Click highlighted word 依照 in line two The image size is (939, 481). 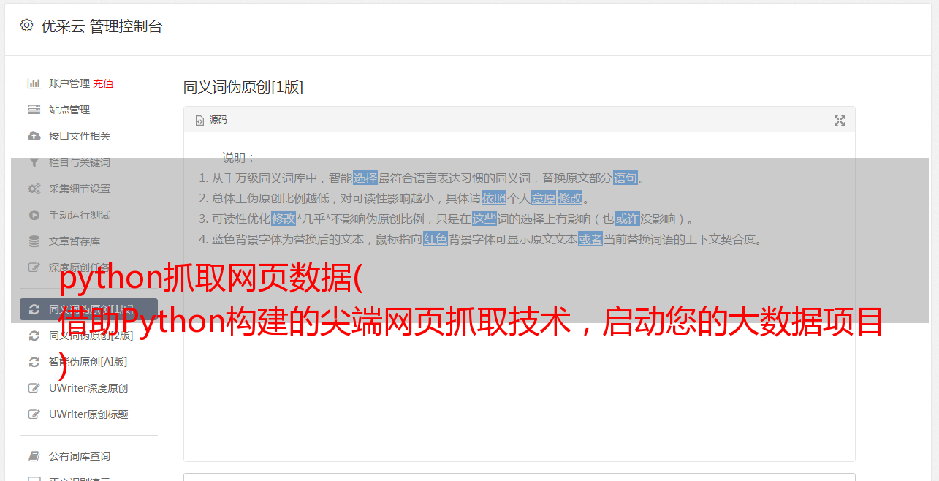click(x=494, y=198)
